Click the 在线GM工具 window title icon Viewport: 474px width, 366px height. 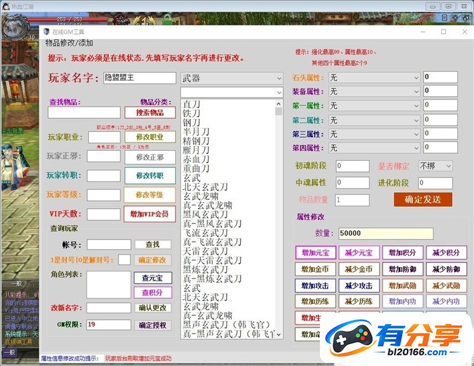46,32
